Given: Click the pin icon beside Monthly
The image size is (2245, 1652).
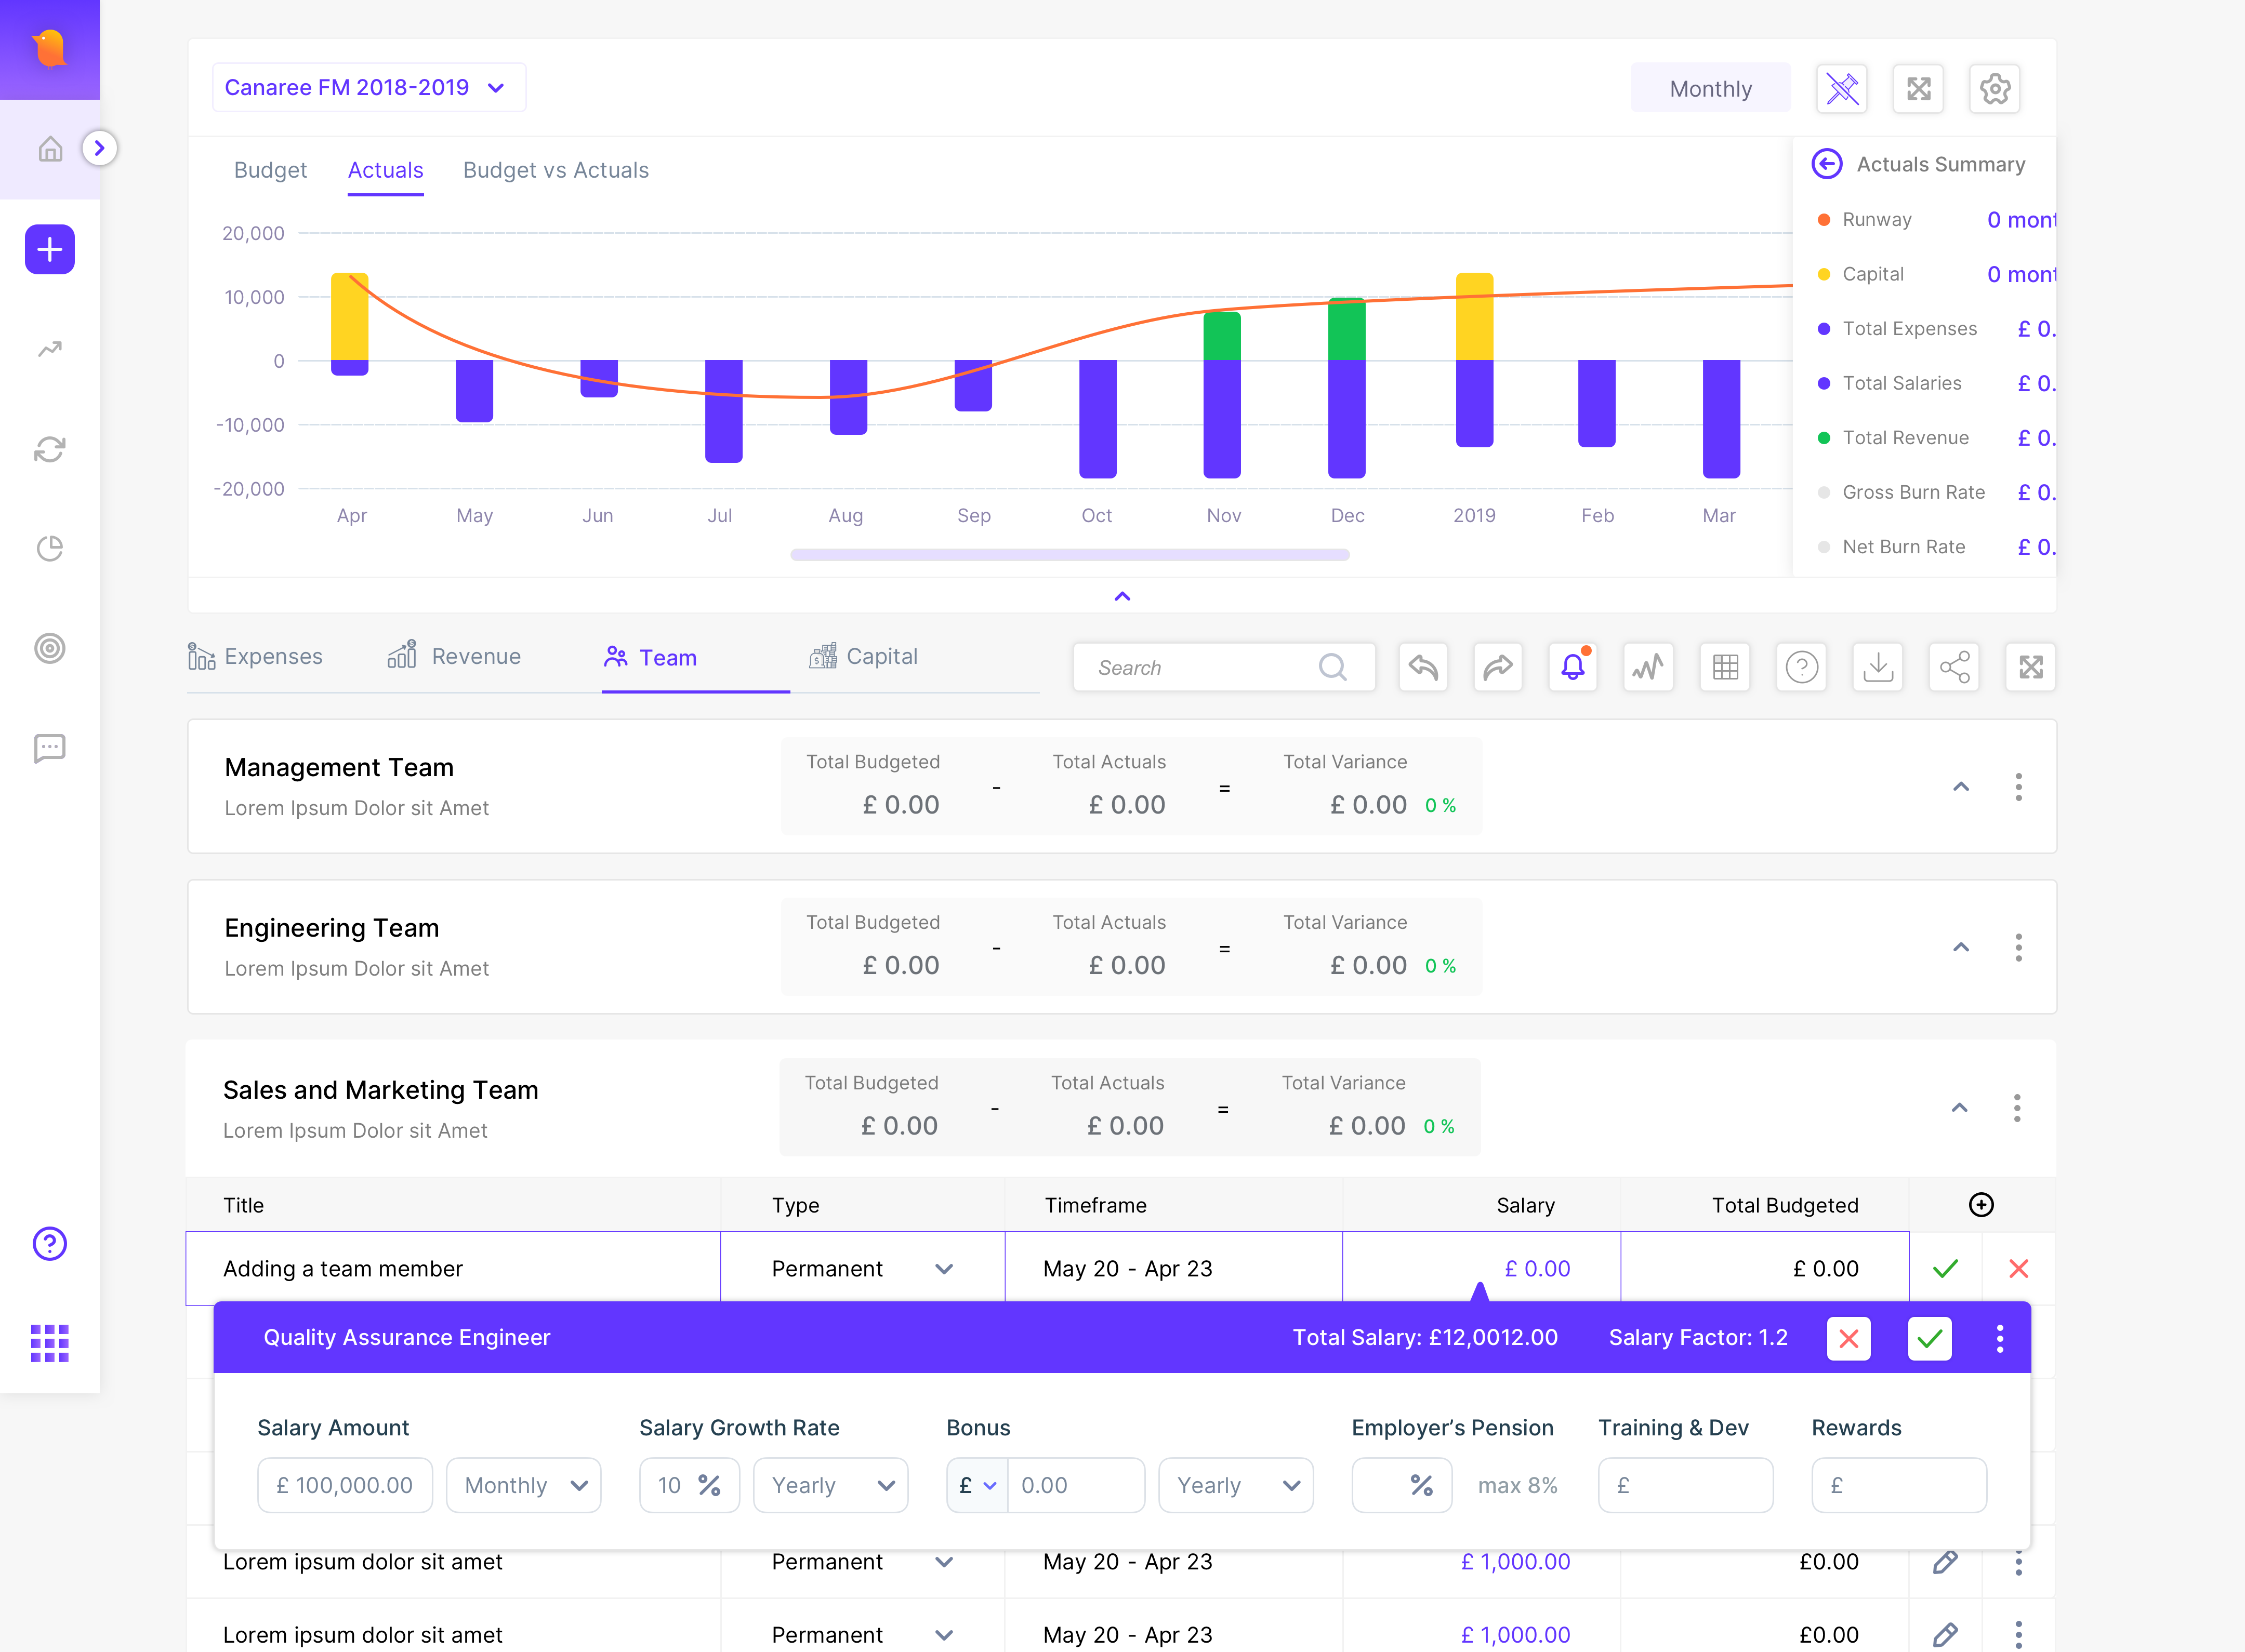Looking at the screenshot, I should point(1842,89).
